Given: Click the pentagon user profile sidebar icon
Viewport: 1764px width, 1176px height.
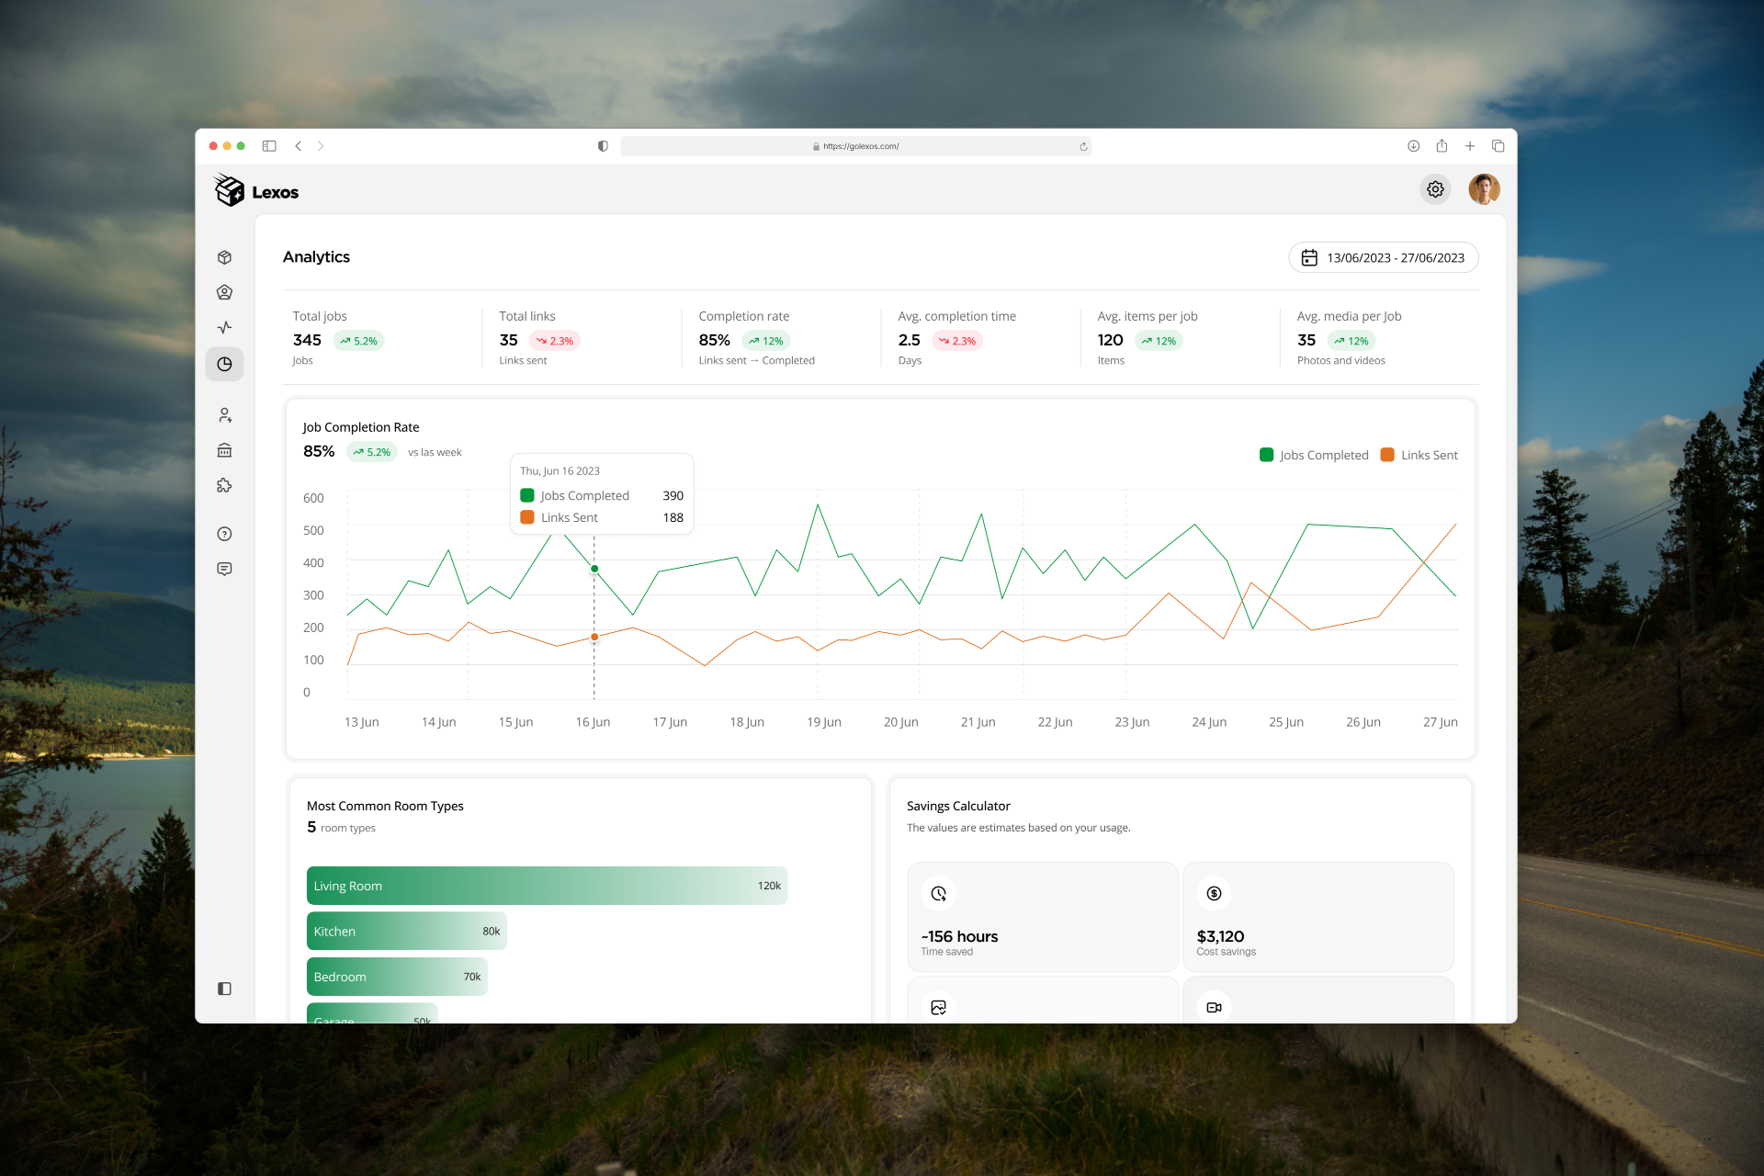Looking at the screenshot, I should [224, 292].
